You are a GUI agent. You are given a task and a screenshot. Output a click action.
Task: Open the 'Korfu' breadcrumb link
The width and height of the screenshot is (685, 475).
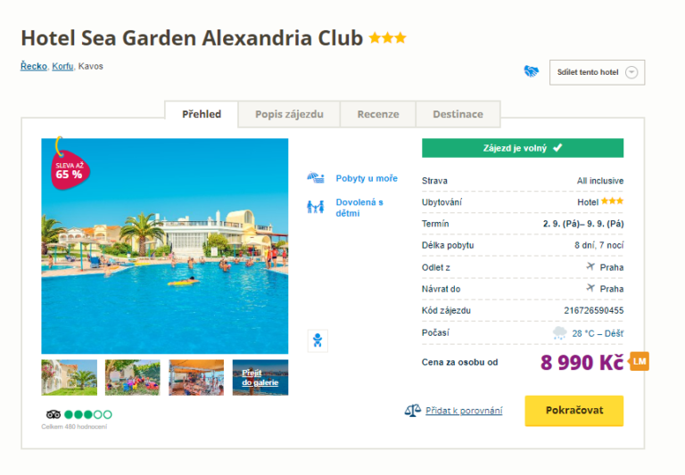pyautogui.click(x=62, y=66)
